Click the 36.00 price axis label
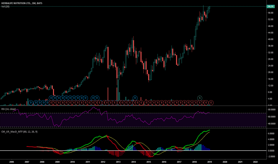Viewport: 278px width, 164px height. [x=271, y=46]
